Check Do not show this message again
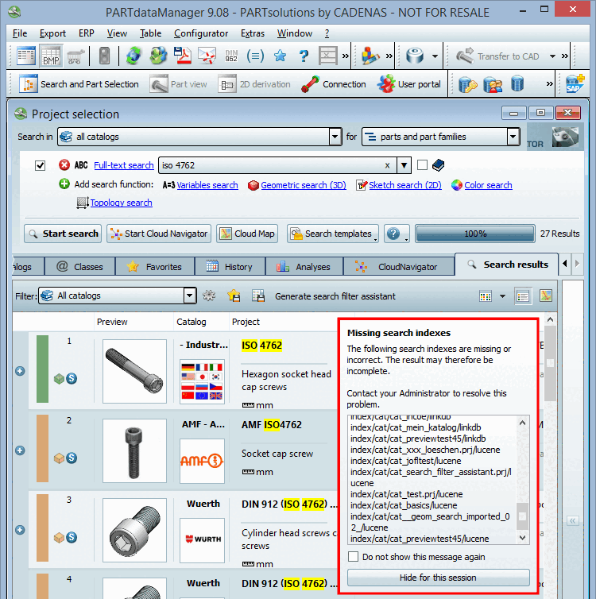The height and width of the screenshot is (599, 596). coord(354,556)
